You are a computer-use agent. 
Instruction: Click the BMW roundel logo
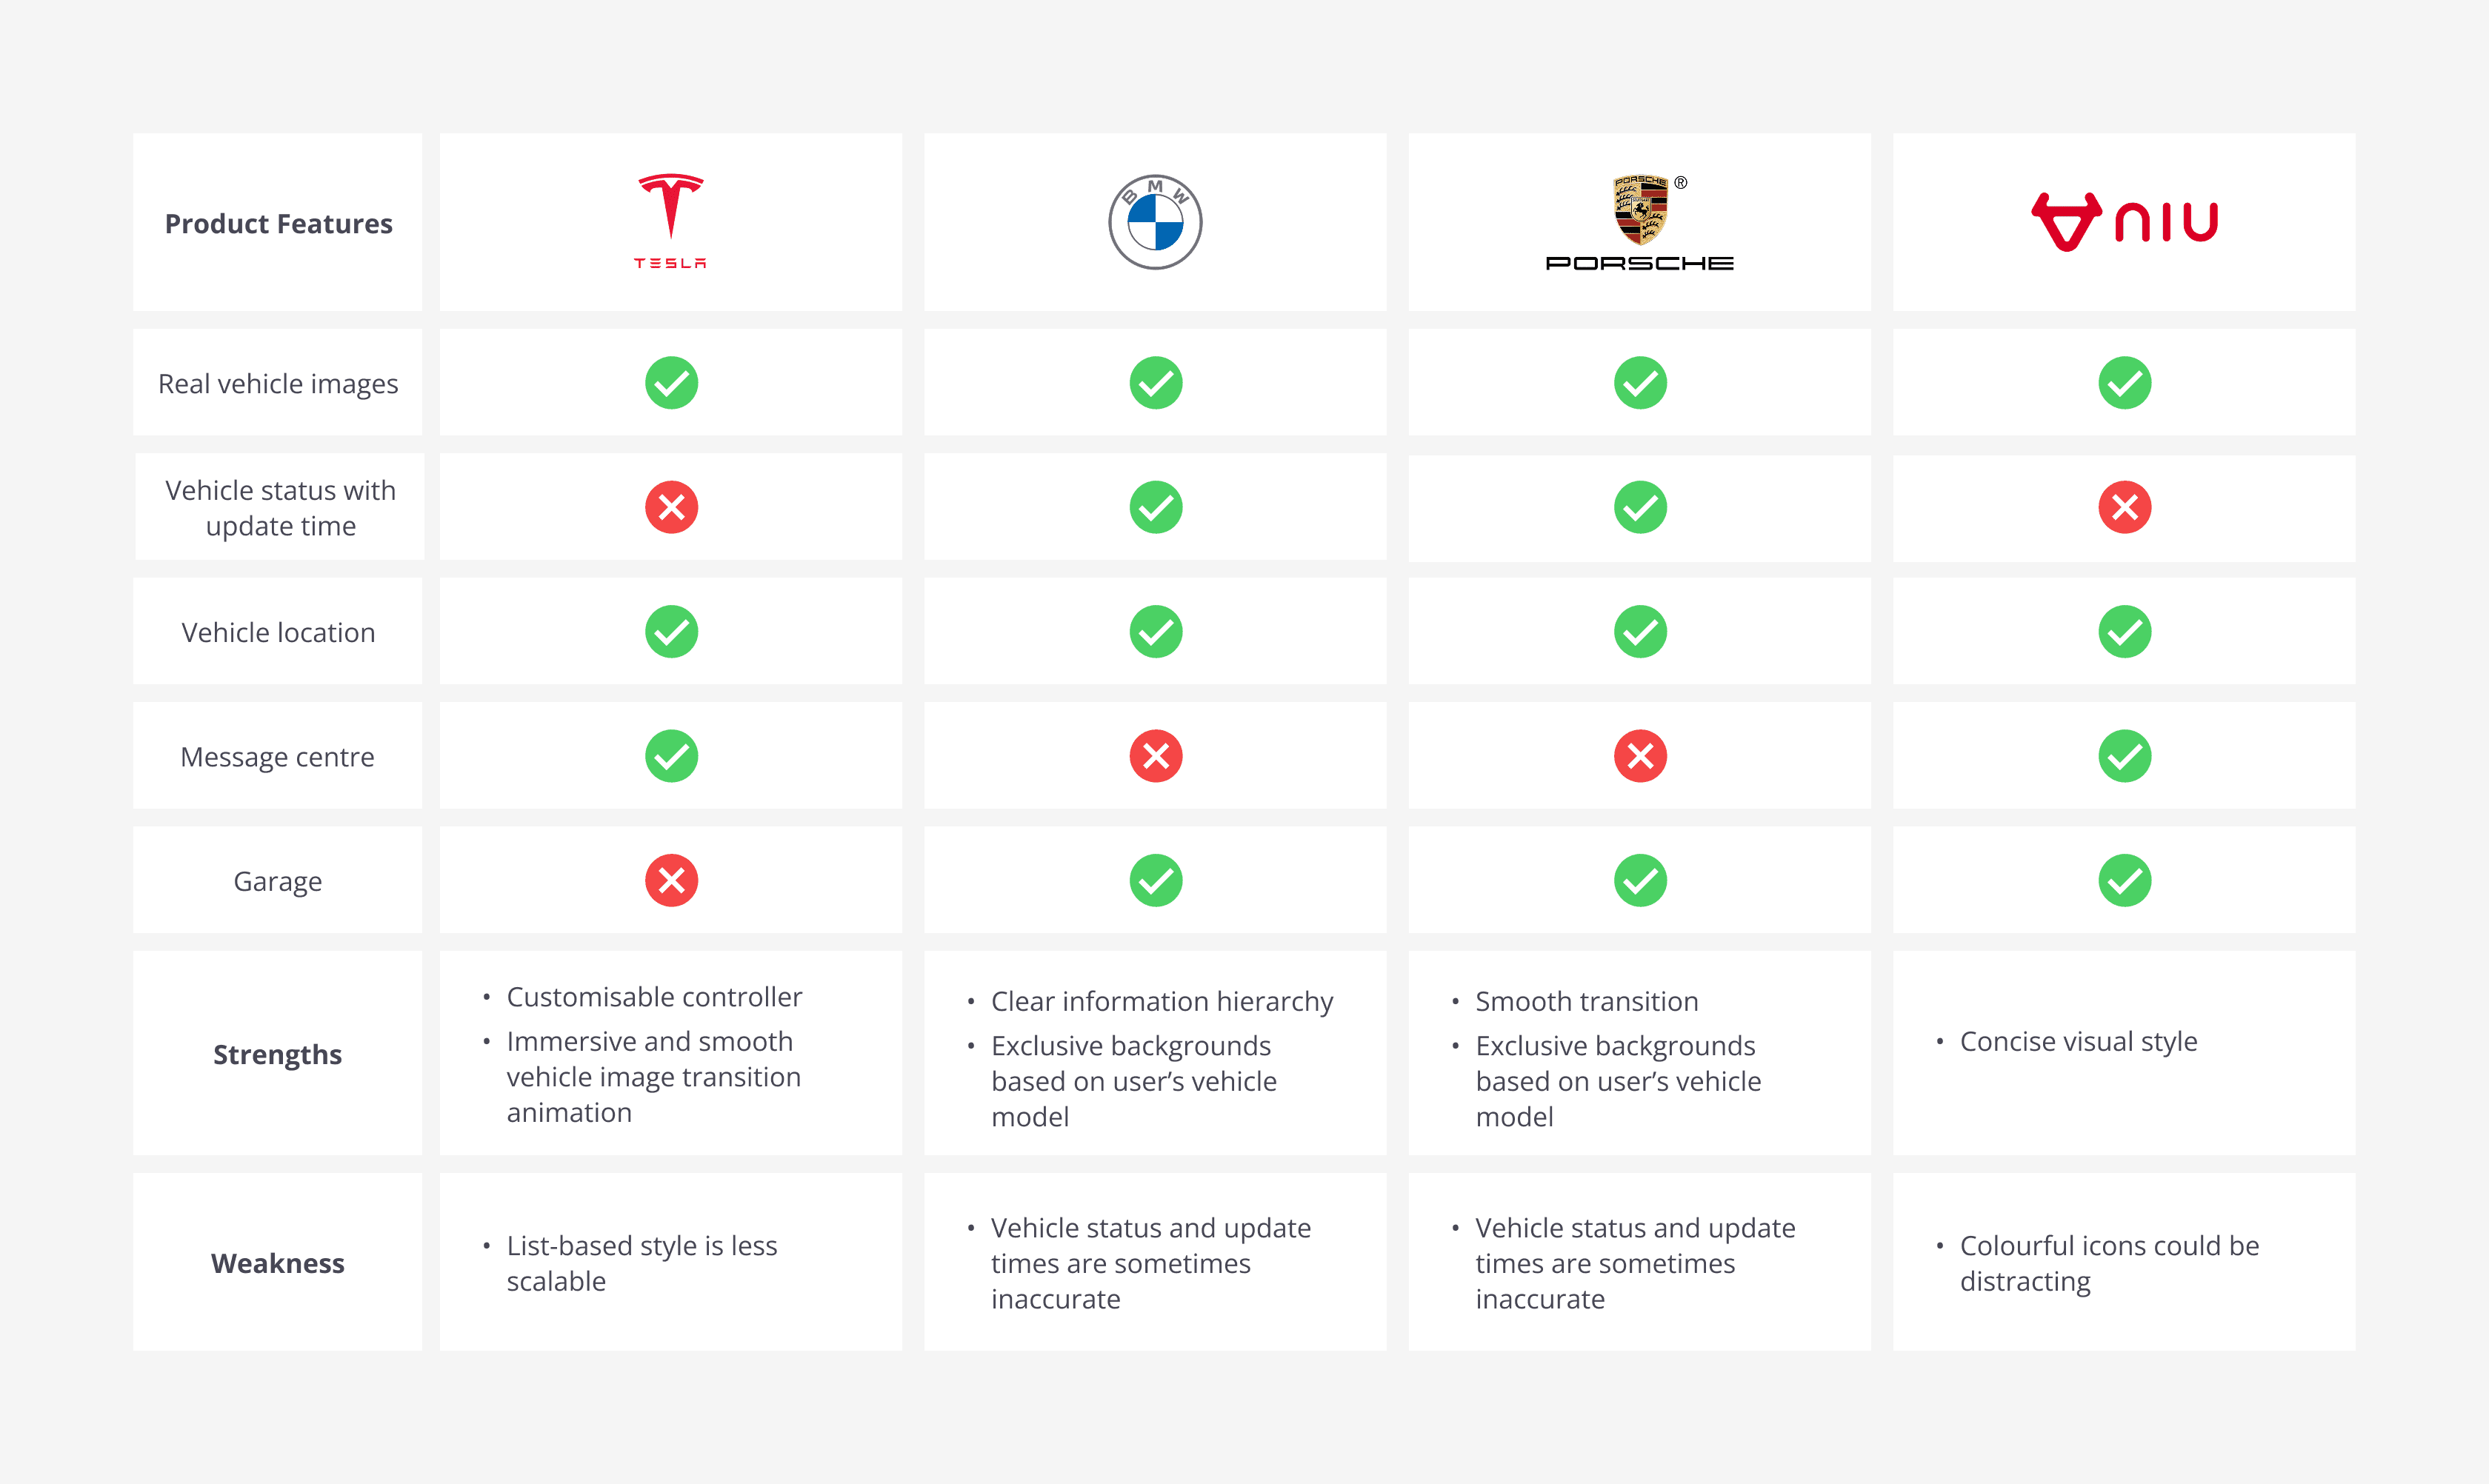[1156, 222]
